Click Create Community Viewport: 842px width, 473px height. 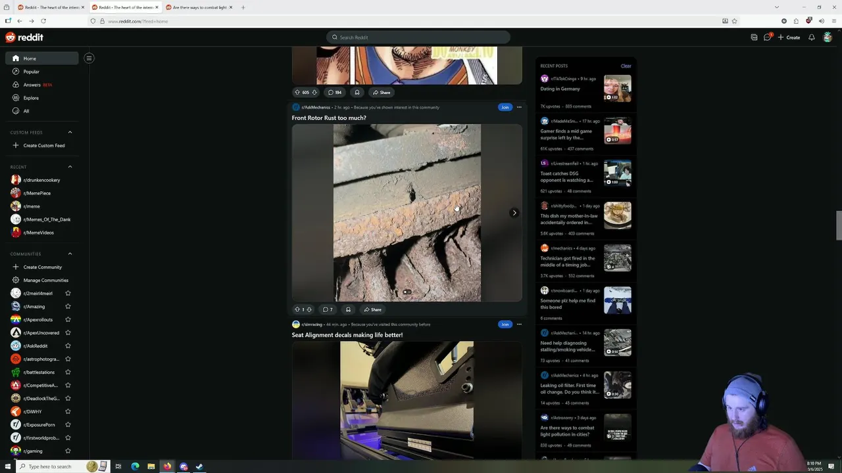pyautogui.click(x=41, y=267)
